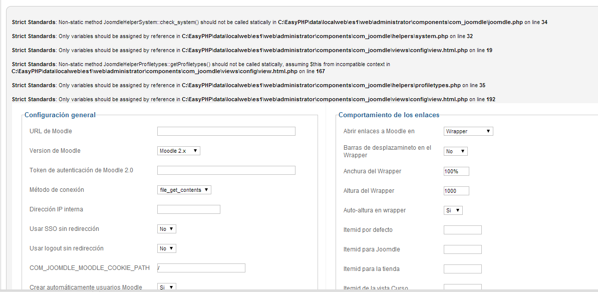Open the Version de Moodle dropdown

(179, 151)
